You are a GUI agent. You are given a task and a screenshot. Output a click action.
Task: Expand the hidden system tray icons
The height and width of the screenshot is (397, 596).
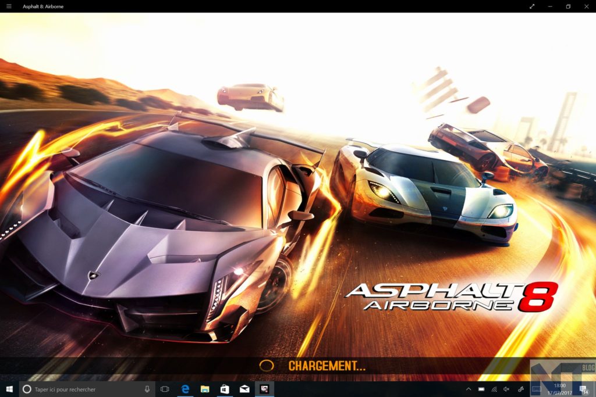click(469, 389)
